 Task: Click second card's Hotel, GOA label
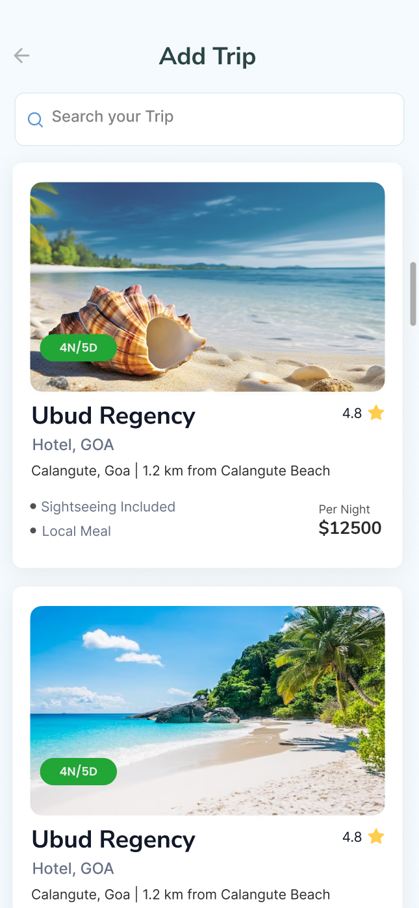pyautogui.click(x=73, y=868)
